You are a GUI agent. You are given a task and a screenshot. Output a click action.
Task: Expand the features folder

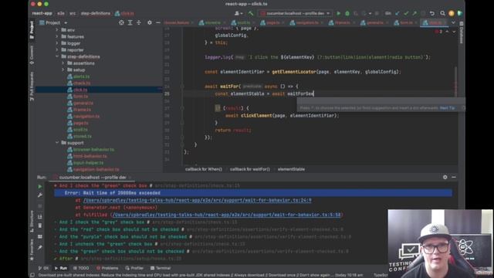click(x=57, y=36)
